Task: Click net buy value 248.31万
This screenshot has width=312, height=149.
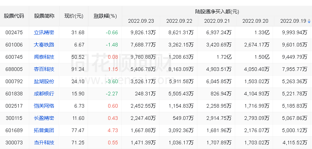Action: (x=146, y=94)
